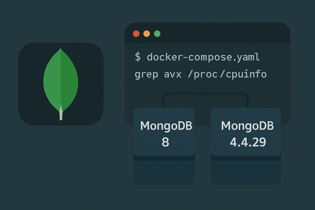Click the number 8 on the left card

(165, 142)
